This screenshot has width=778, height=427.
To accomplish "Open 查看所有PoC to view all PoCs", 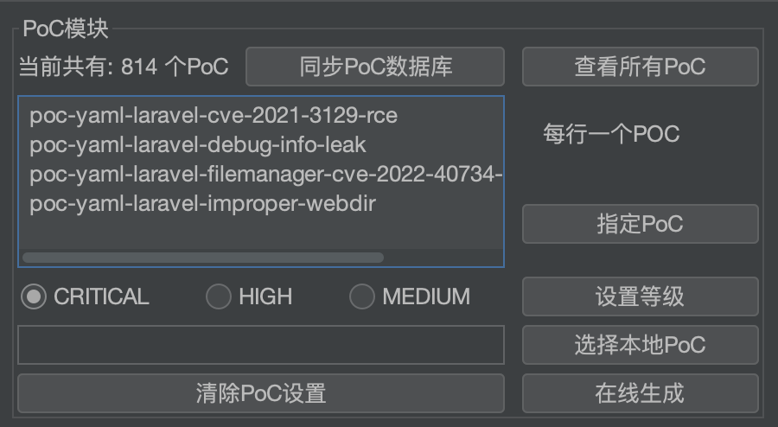I will click(x=640, y=67).
